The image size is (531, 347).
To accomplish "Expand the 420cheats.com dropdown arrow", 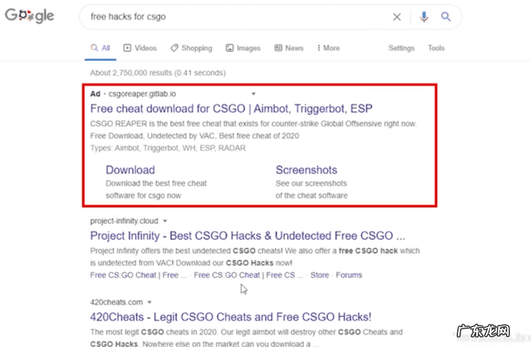I will (x=150, y=303).
